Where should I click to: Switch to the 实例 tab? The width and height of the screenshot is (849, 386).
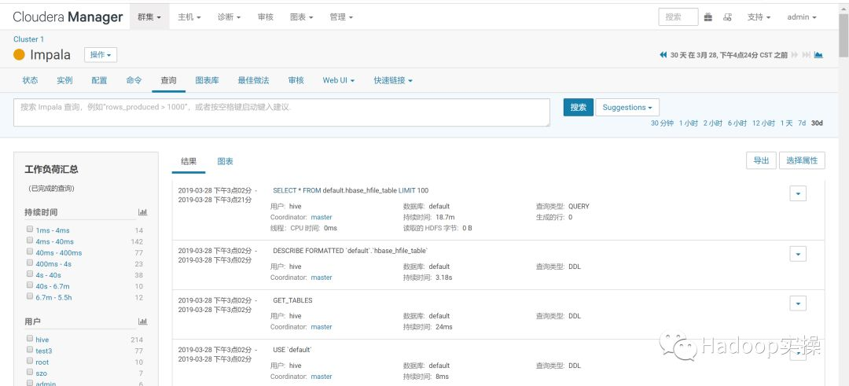(64, 80)
